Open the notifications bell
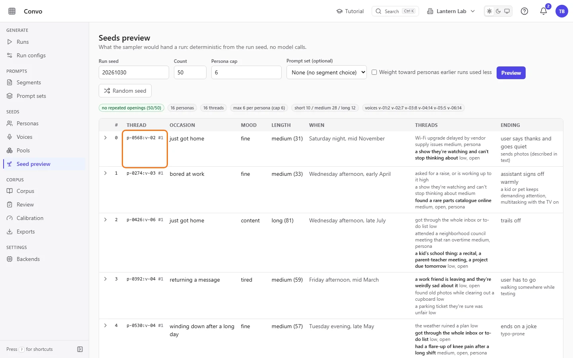This screenshot has height=358, width=573. pyautogui.click(x=544, y=11)
